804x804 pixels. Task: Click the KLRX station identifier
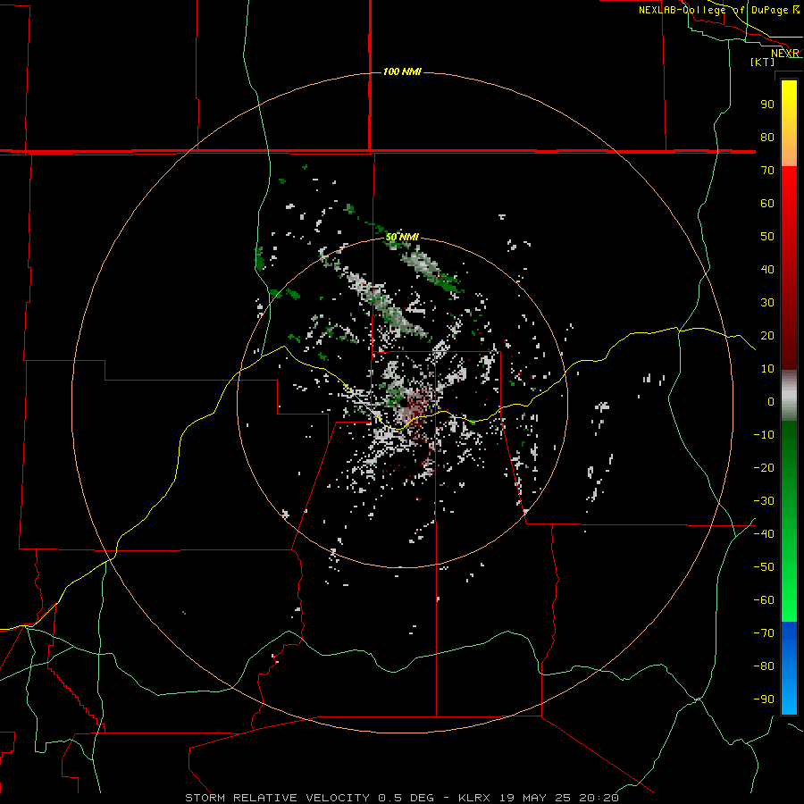coord(473,798)
